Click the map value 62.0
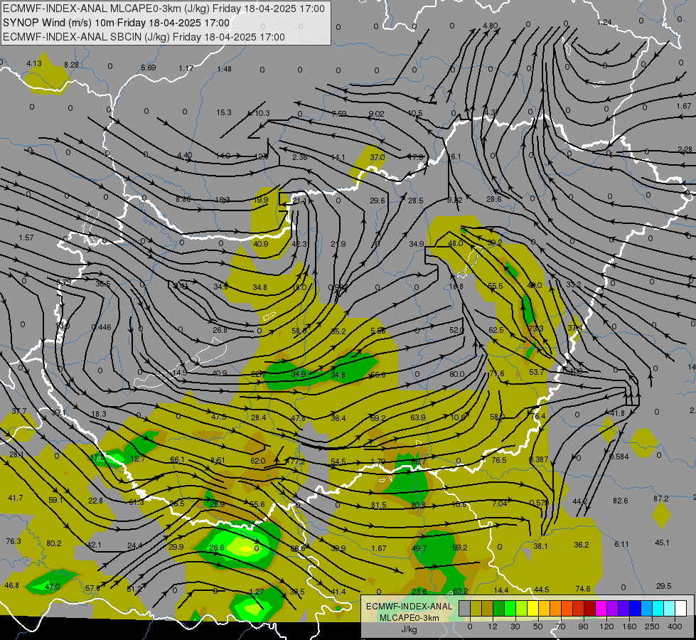This screenshot has height=640, width=696. pyautogui.click(x=257, y=461)
